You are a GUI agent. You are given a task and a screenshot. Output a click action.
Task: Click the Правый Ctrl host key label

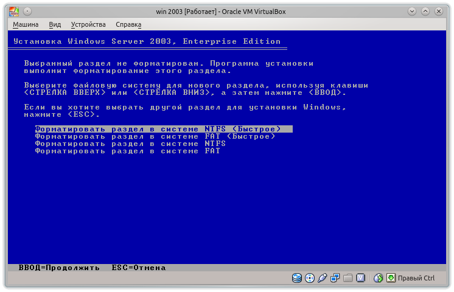pos(416,278)
